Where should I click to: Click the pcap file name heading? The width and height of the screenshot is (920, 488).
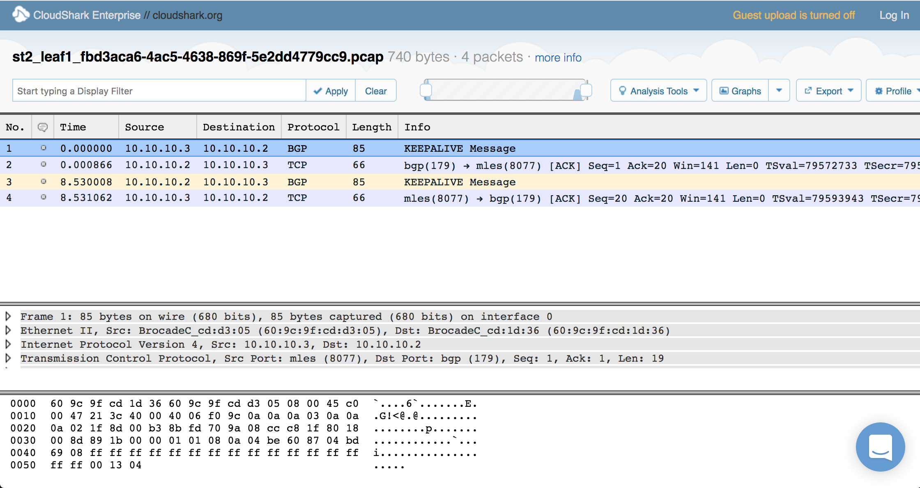(198, 57)
